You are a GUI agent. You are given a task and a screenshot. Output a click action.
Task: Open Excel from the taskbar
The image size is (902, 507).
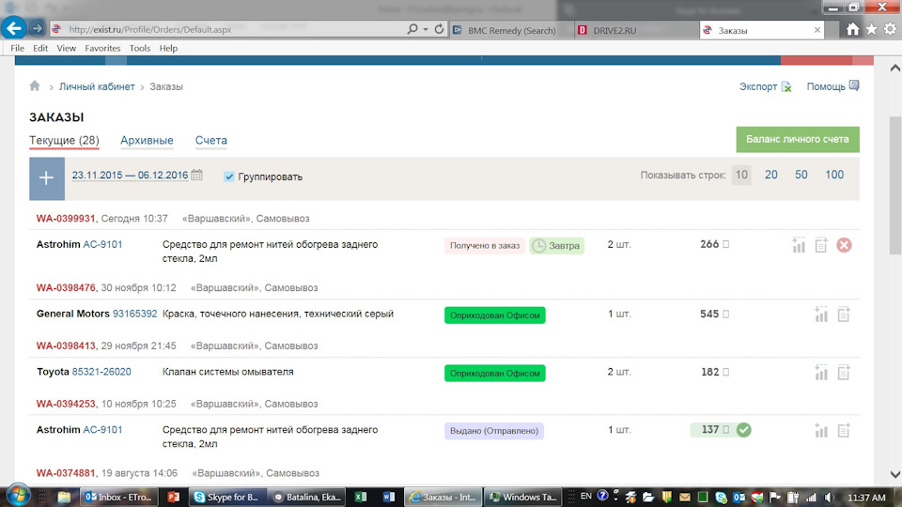coord(361,498)
